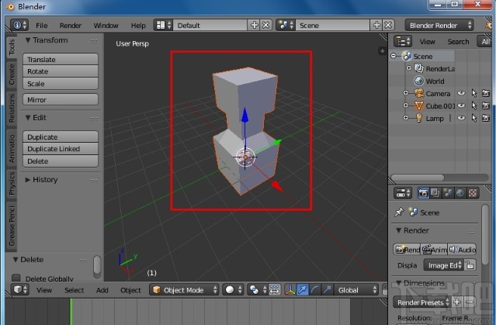This screenshot has width=496, height=325.
Task: Expand the History panel
Action: (28, 180)
